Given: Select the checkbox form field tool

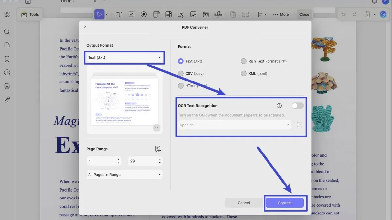Looking at the screenshot, I should point(131,14).
